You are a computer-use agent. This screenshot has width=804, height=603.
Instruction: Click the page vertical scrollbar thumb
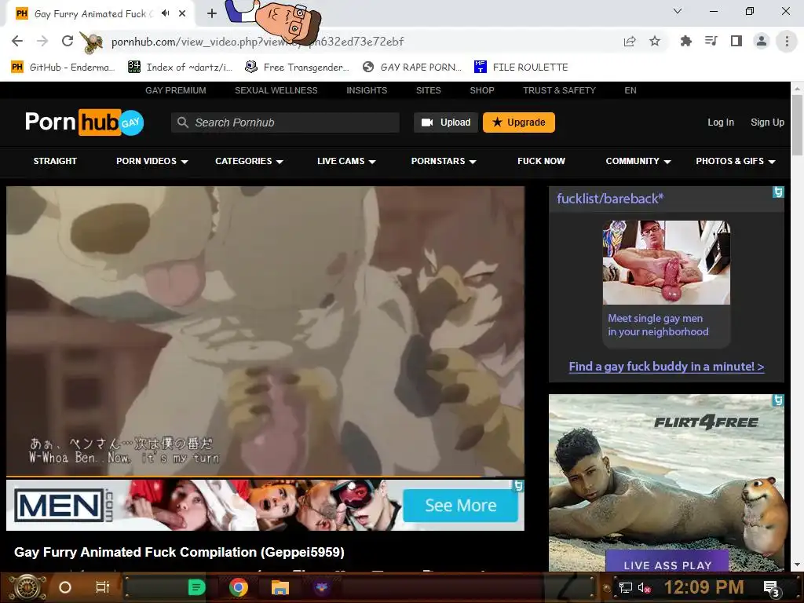pyautogui.click(x=797, y=126)
